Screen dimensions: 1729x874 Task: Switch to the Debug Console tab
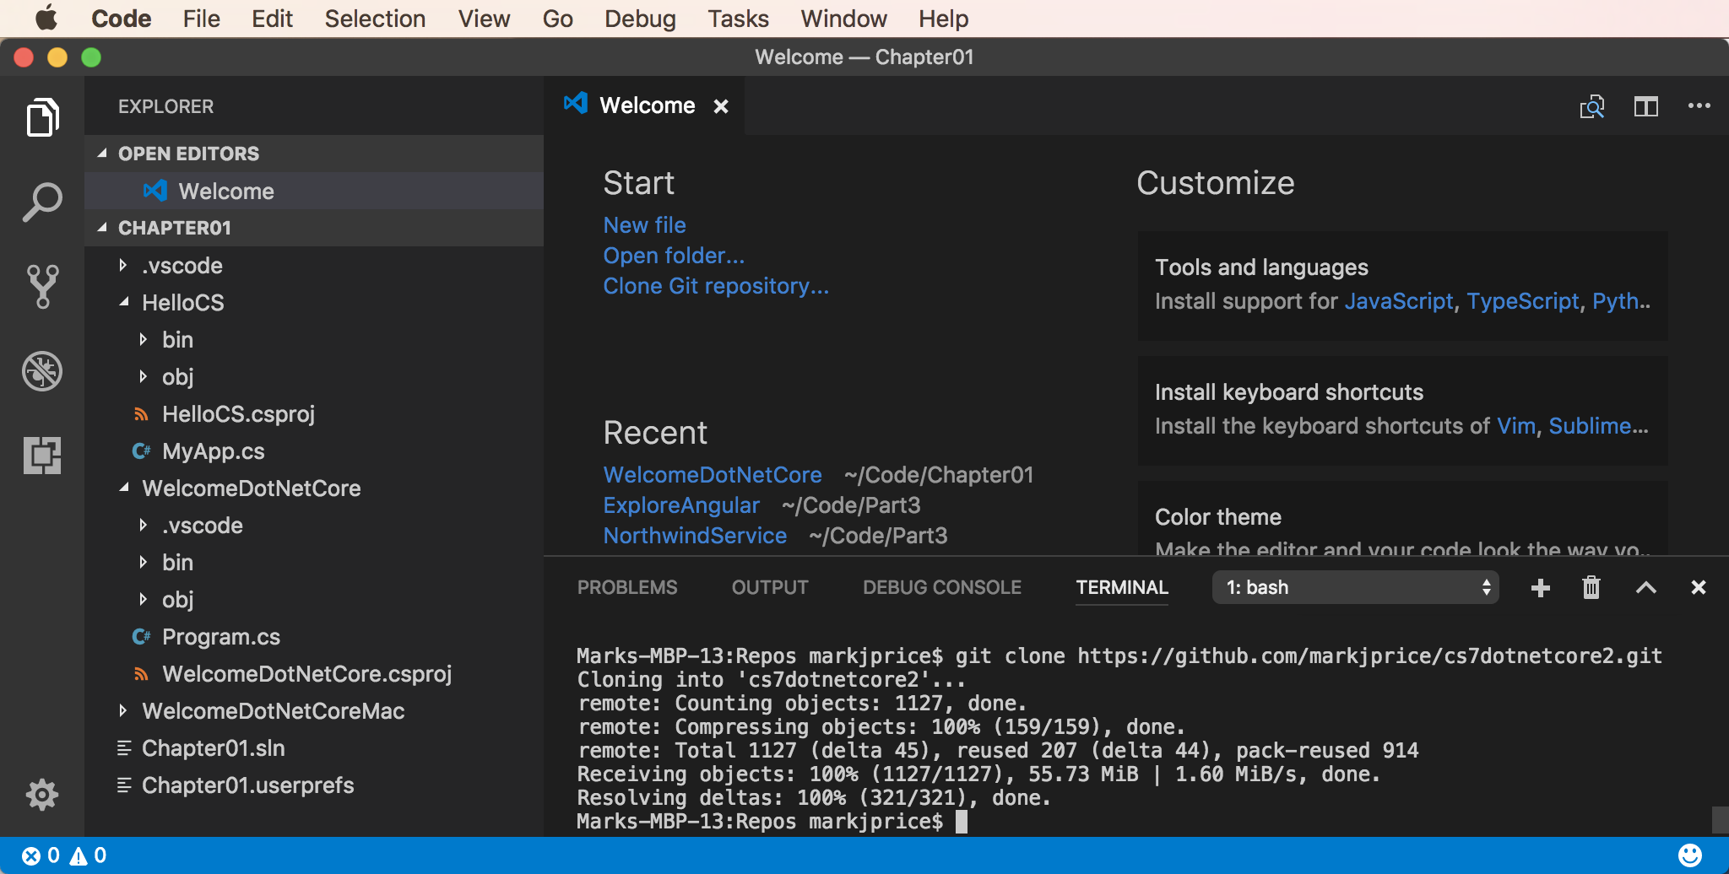coord(942,587)
